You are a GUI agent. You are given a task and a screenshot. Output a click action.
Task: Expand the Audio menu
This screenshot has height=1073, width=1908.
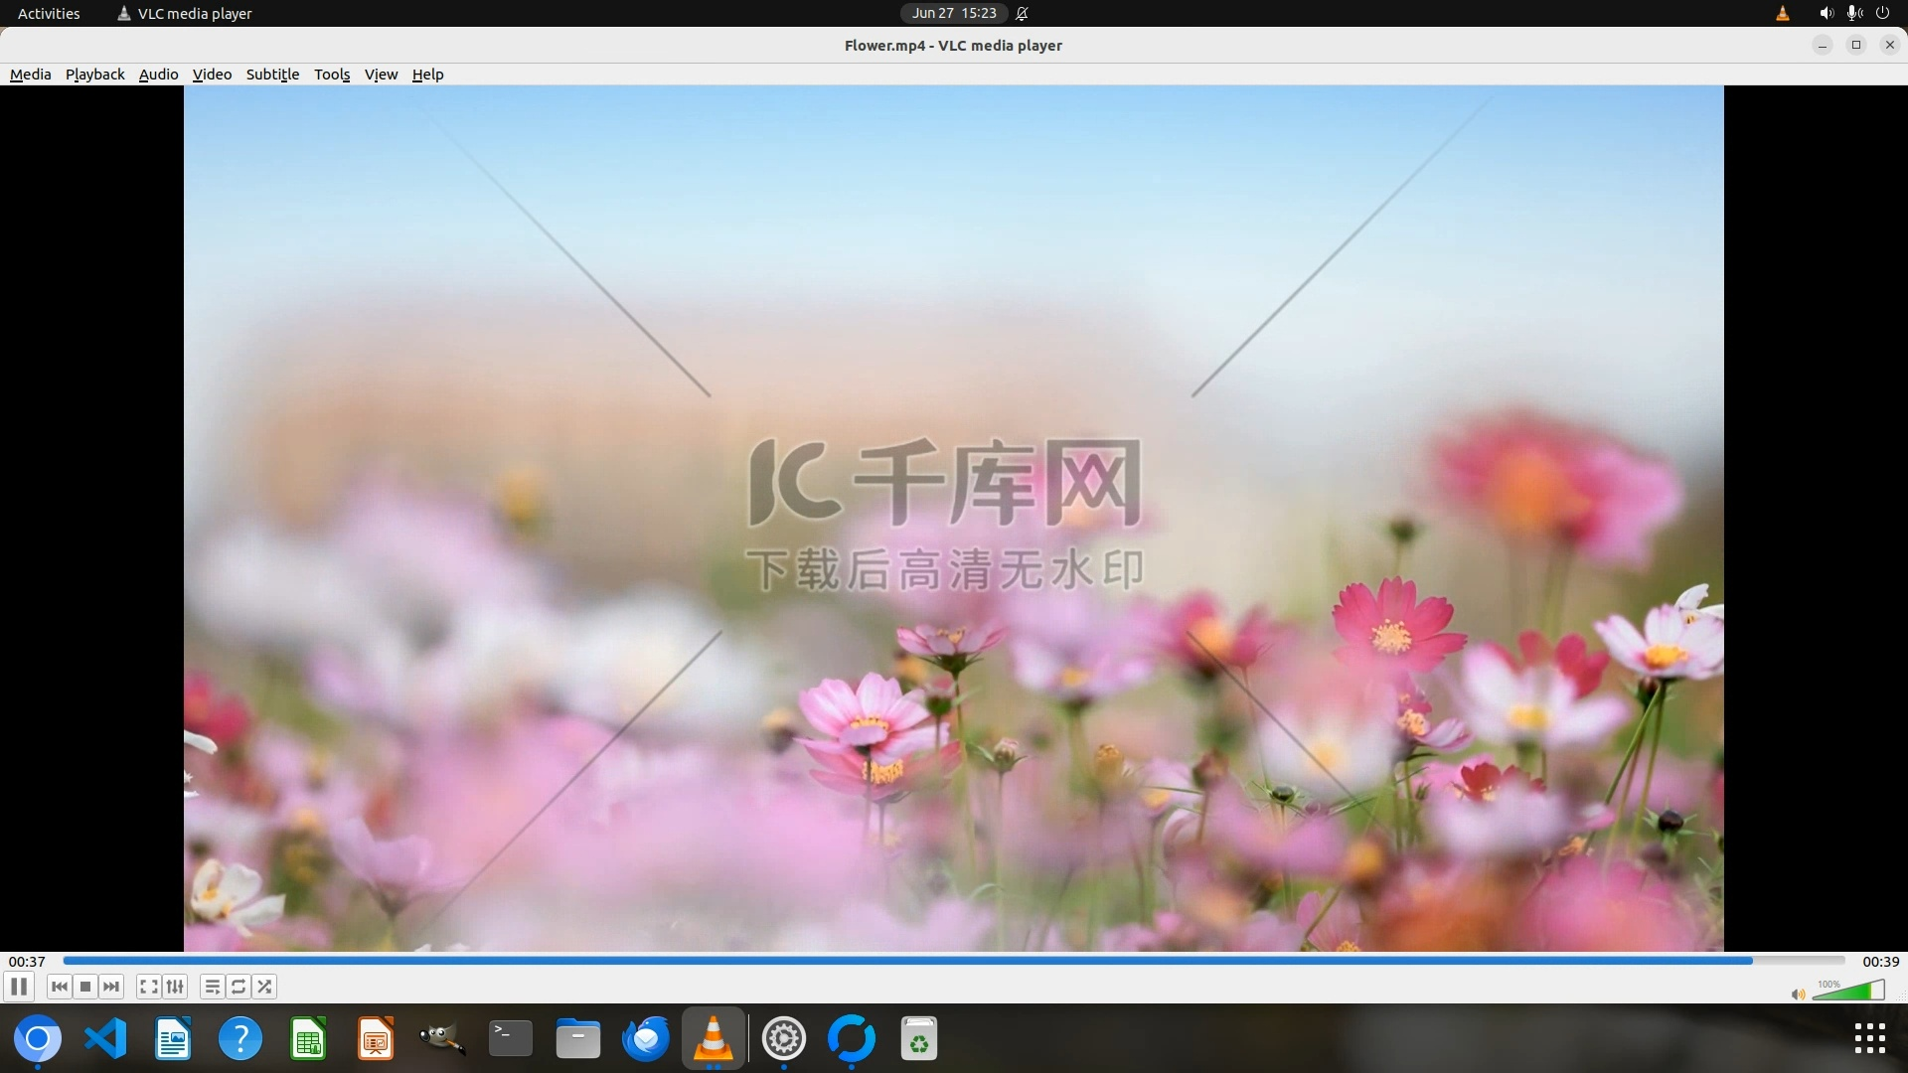(158, 75)
